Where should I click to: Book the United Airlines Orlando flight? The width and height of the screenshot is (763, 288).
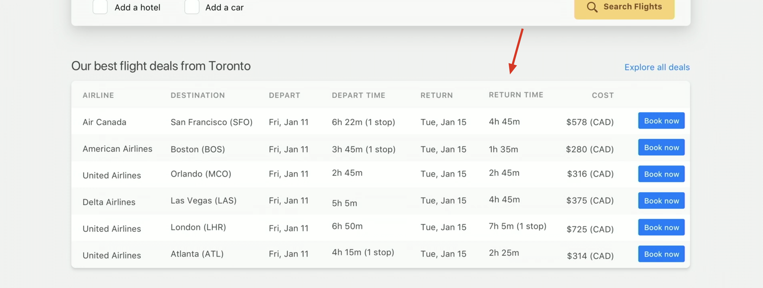(x=661, y=174)
